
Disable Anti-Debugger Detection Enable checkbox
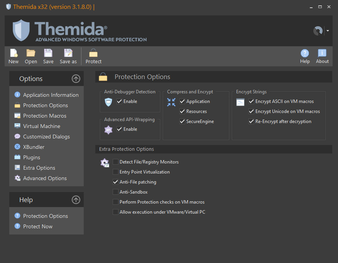(120, 101)
